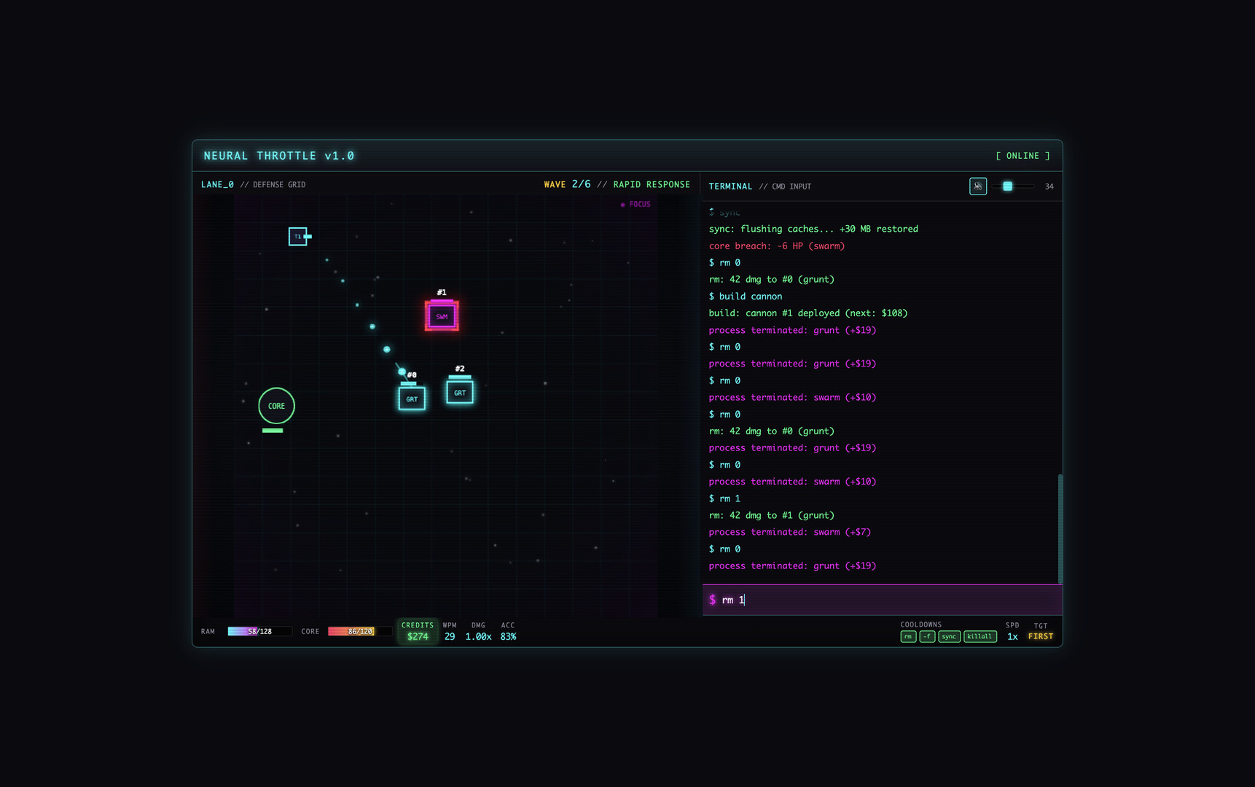1255x787 pixels.
Task: Activate the sync cooldown badge
Action: [949, 636]
